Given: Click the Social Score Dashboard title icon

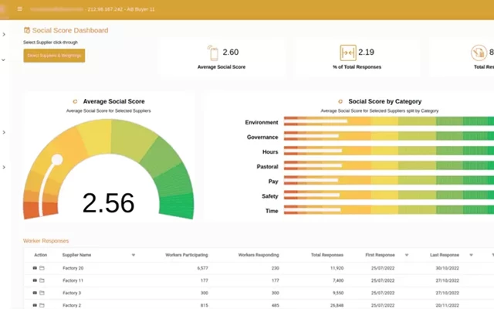Looking at the screenshot, I should (x=27, y=30).
